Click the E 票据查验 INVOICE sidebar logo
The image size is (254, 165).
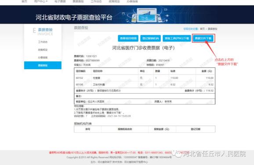(43, 32)
